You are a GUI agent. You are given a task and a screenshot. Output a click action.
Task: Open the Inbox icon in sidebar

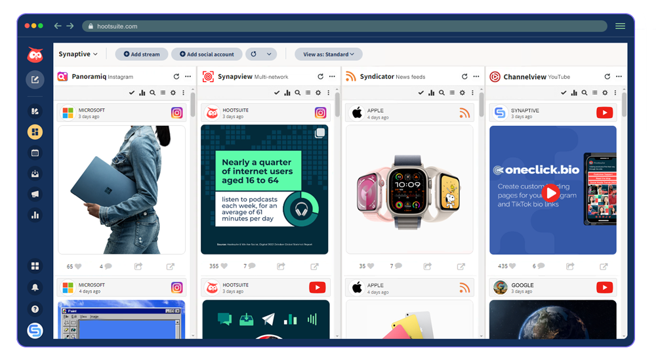click(35, 173)
